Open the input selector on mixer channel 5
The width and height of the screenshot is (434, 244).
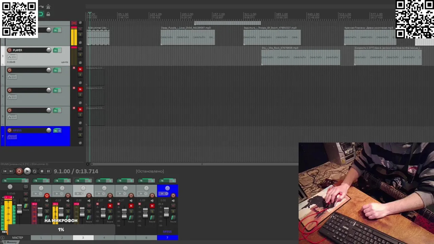pos(121,194)
